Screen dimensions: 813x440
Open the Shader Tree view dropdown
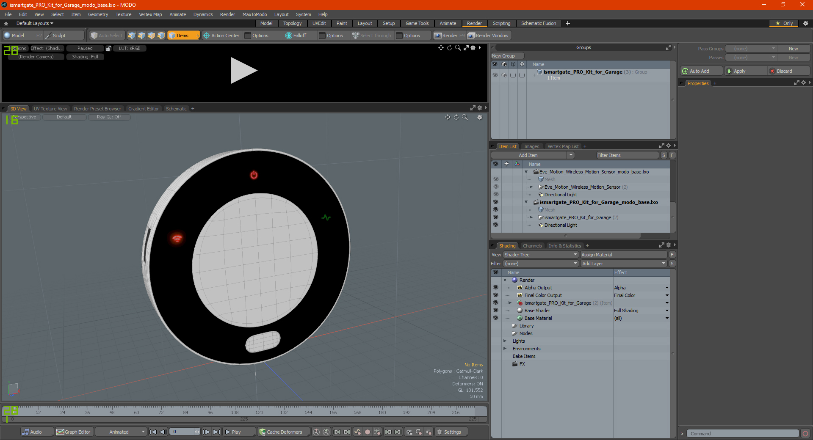(541, 255)
